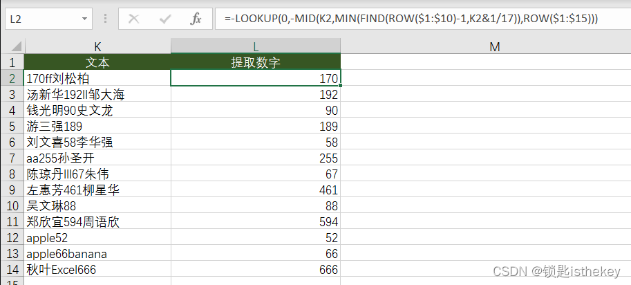Click the cell with value 461

point(256,190)
